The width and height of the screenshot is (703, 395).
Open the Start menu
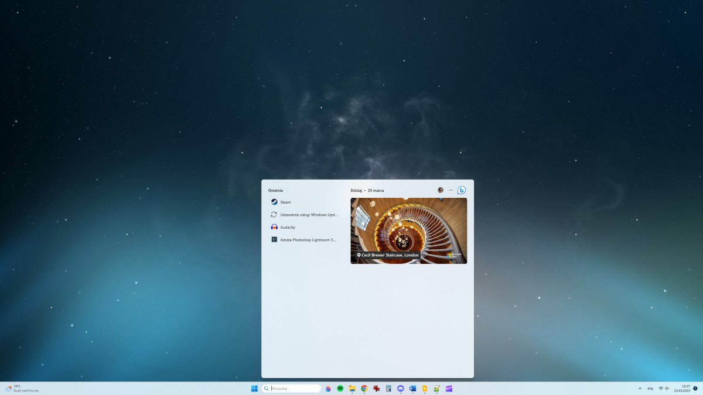[x=254, y=388]
